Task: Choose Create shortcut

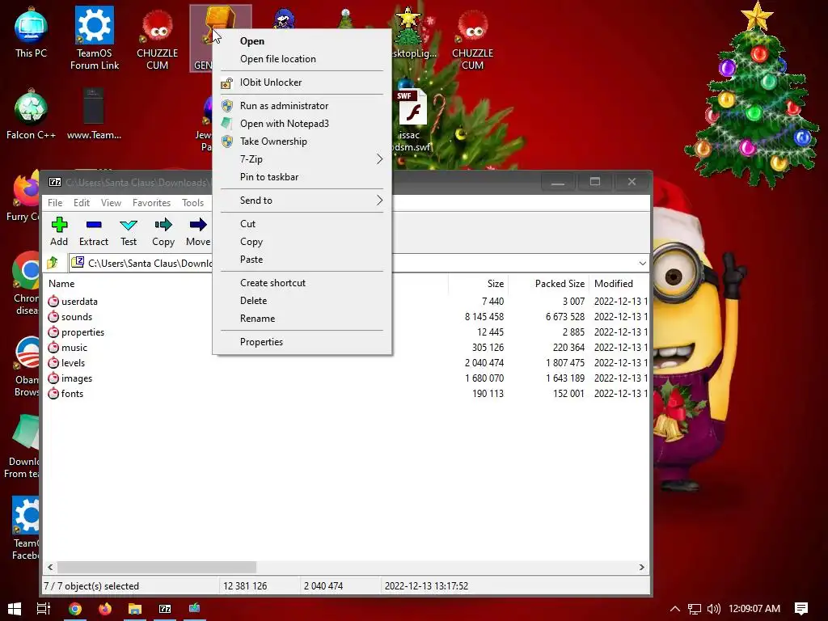Action: click(x=302, y=283)
